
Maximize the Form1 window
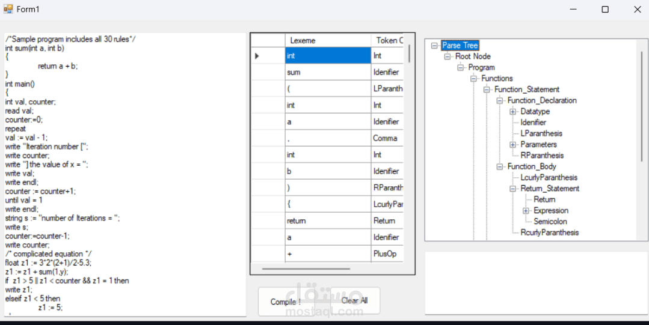605,10
